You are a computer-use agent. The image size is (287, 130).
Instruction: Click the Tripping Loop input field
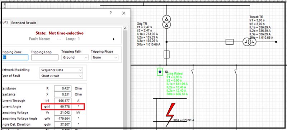pos(44,57)
